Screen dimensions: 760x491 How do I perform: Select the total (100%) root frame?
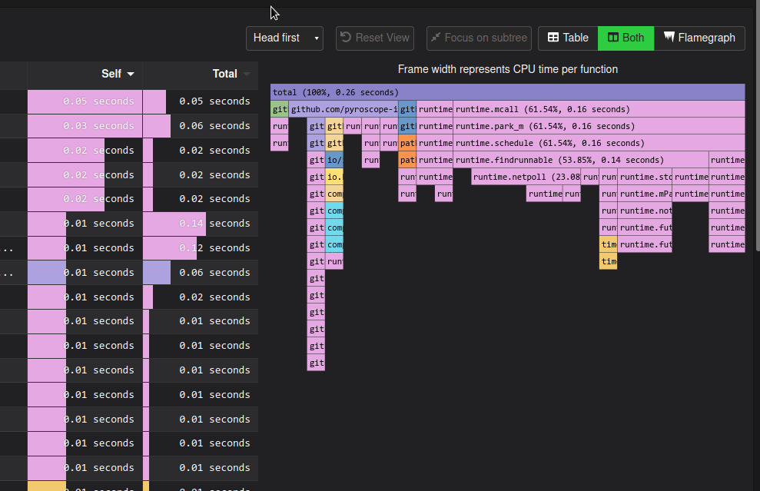point(507,91)
